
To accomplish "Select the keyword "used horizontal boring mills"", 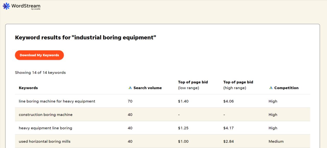I will pos(45,141).
